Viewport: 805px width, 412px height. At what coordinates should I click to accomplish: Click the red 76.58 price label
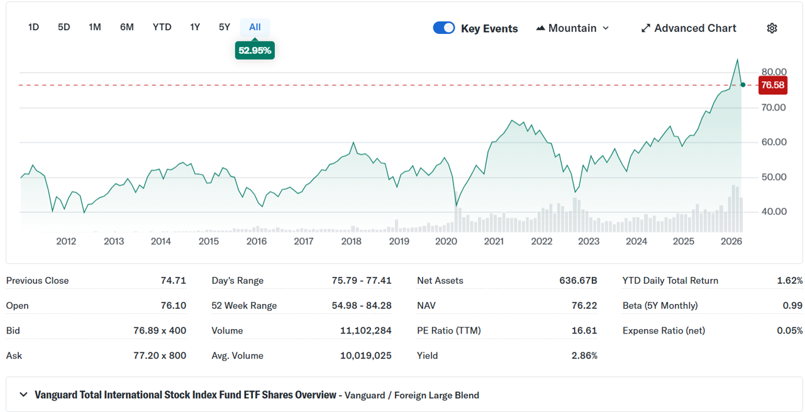coord(772,85)
